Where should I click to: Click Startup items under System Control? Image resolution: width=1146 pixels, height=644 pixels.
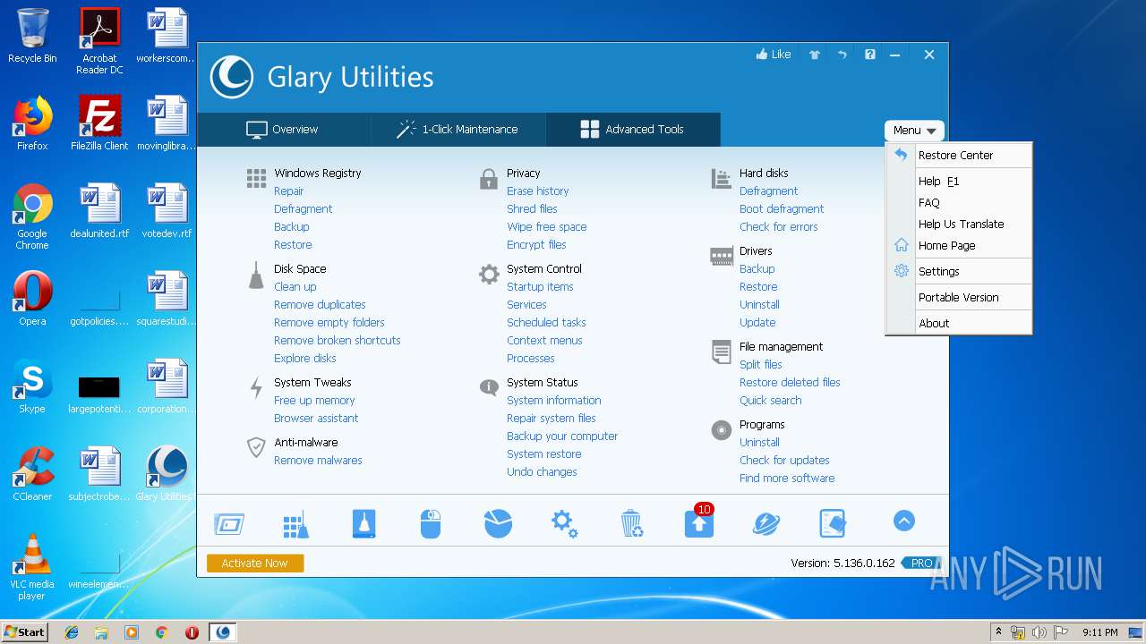[540, 287]
